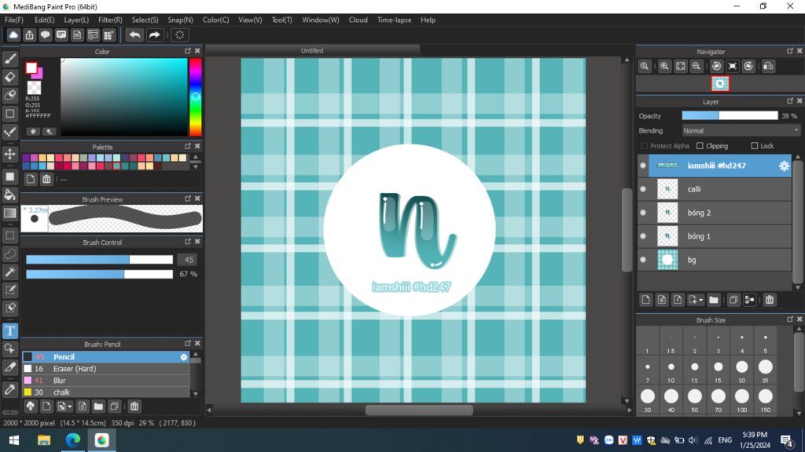805x452 pixels.
Task: Select the Gradient tool
Action: [9, 213]
